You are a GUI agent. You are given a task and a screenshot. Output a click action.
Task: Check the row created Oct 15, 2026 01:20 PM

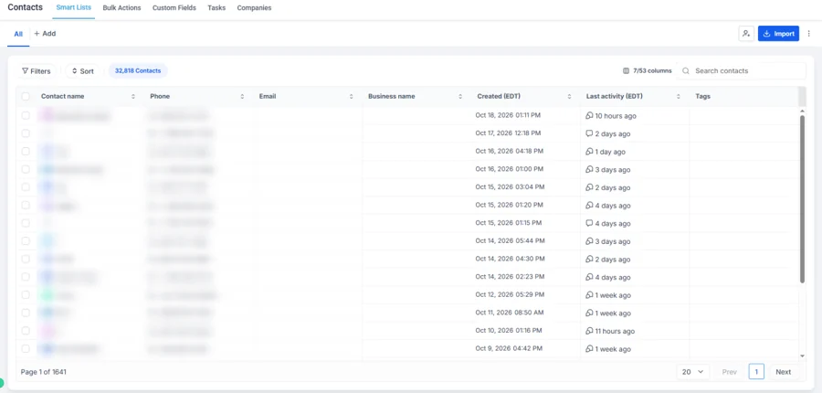(x=26, y=205)
